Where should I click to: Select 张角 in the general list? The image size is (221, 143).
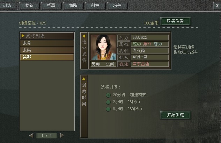coord(47,43)
